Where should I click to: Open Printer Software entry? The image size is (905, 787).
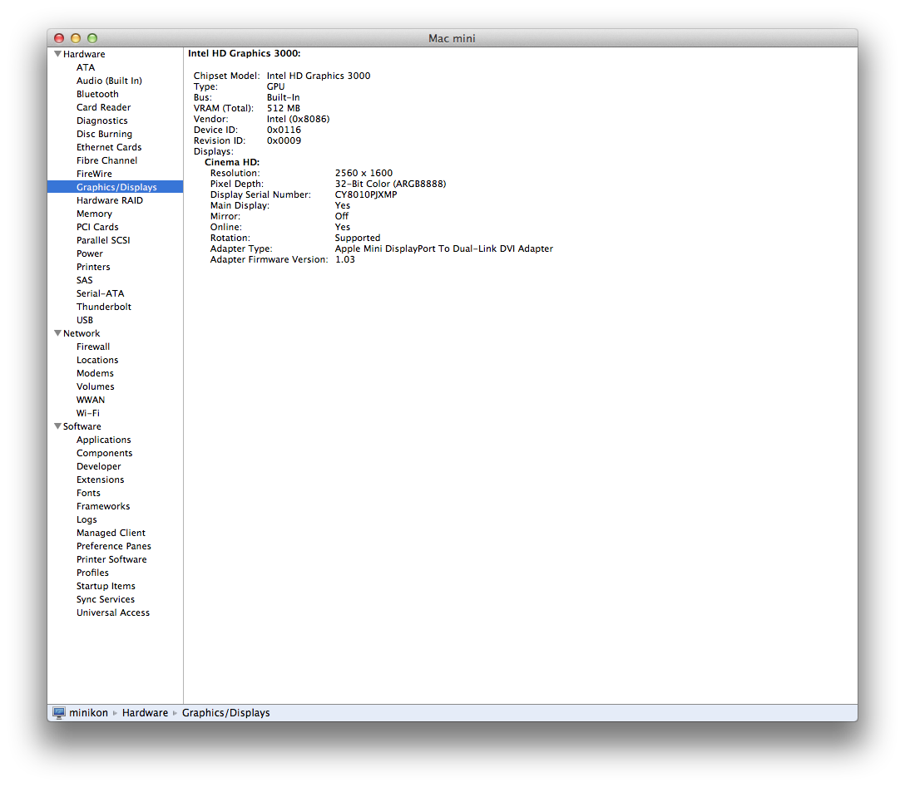click(111, 559)
